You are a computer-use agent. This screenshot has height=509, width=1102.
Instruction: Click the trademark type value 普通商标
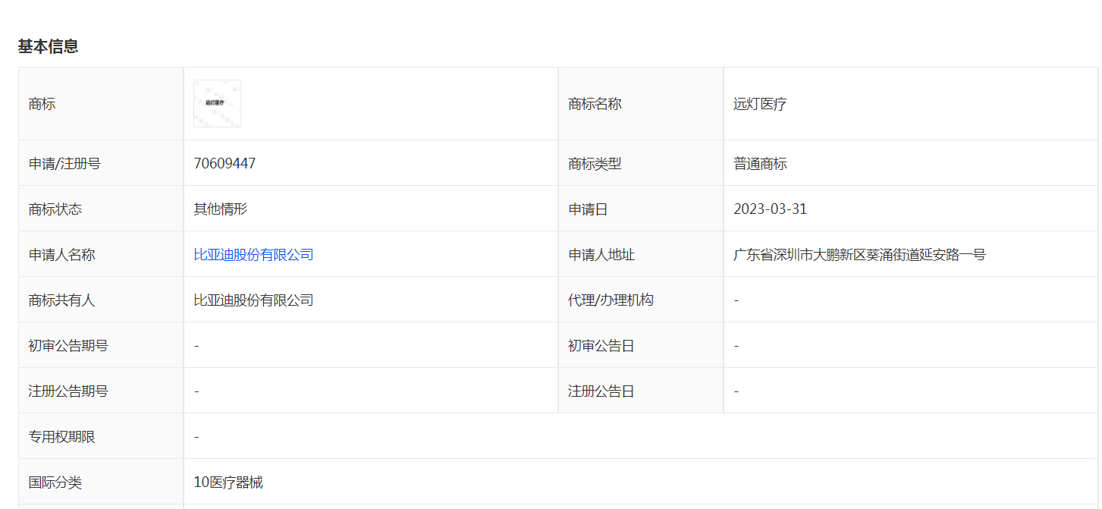(x=760, y=164)
